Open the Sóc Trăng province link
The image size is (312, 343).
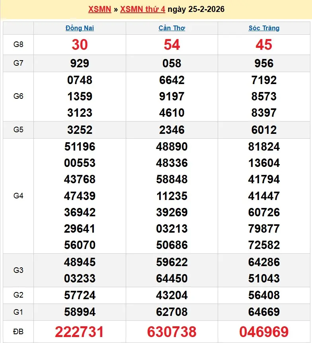pos(264,28)
